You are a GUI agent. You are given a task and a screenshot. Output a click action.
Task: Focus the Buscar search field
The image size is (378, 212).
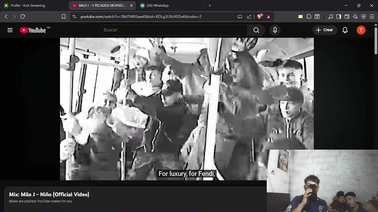[x=173, y=30]
